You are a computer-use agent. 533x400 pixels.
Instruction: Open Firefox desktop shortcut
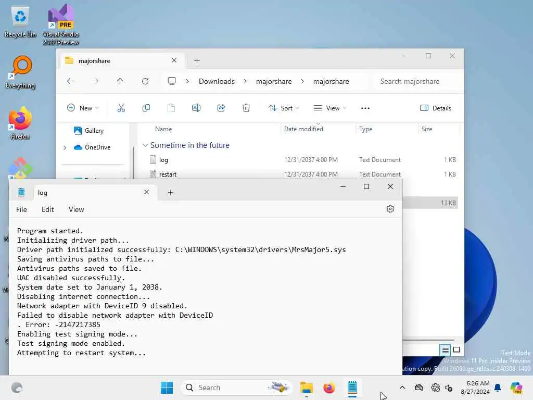[20, 123]
